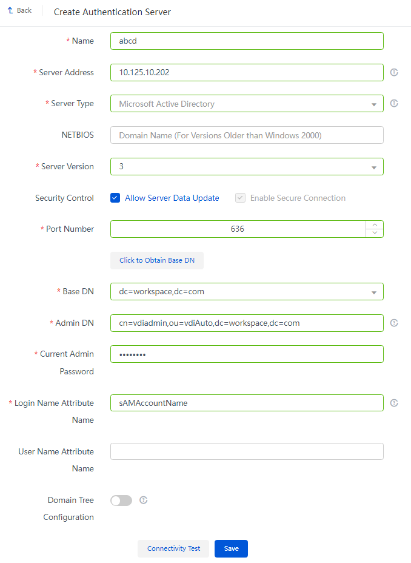
Task: Open the Server Type help tooltip icon
Action: 394,103
